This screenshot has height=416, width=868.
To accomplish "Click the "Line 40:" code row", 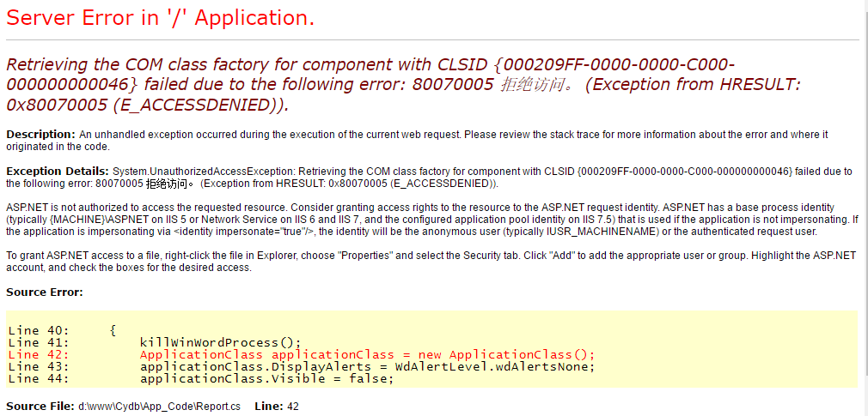I will [62, 330].
